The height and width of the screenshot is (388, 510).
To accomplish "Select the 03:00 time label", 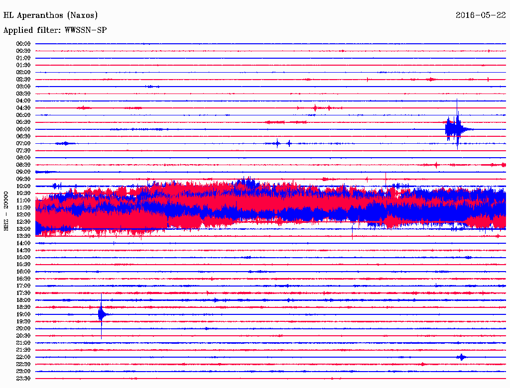I will 23,87.
